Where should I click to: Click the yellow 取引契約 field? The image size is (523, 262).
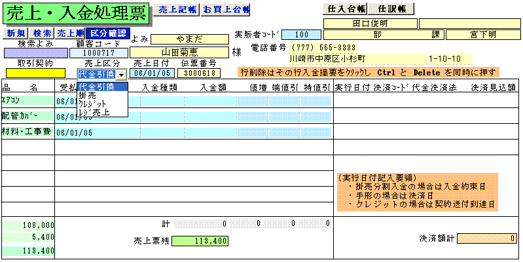(36, 73)
